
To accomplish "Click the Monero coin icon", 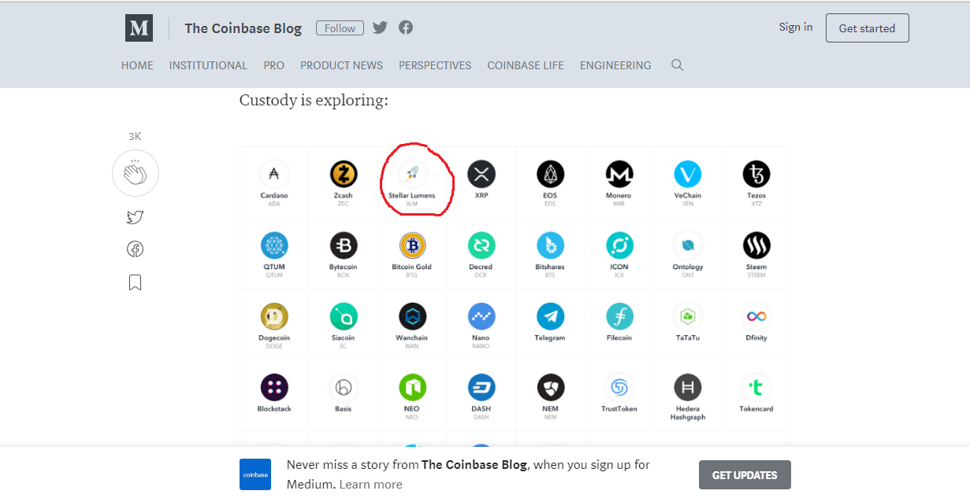I will [619, 174].
